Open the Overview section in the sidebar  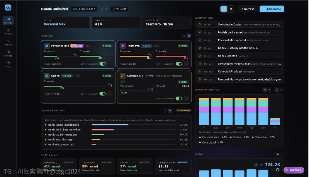[8, 20]
